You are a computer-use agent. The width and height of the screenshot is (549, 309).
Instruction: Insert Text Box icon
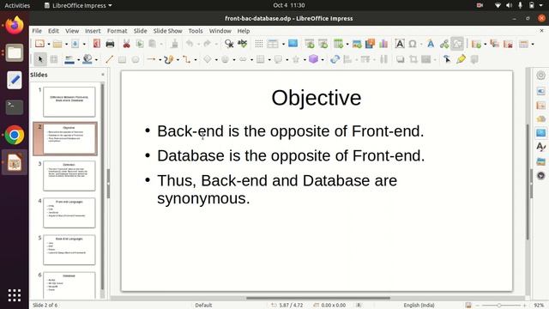point(400,44)
